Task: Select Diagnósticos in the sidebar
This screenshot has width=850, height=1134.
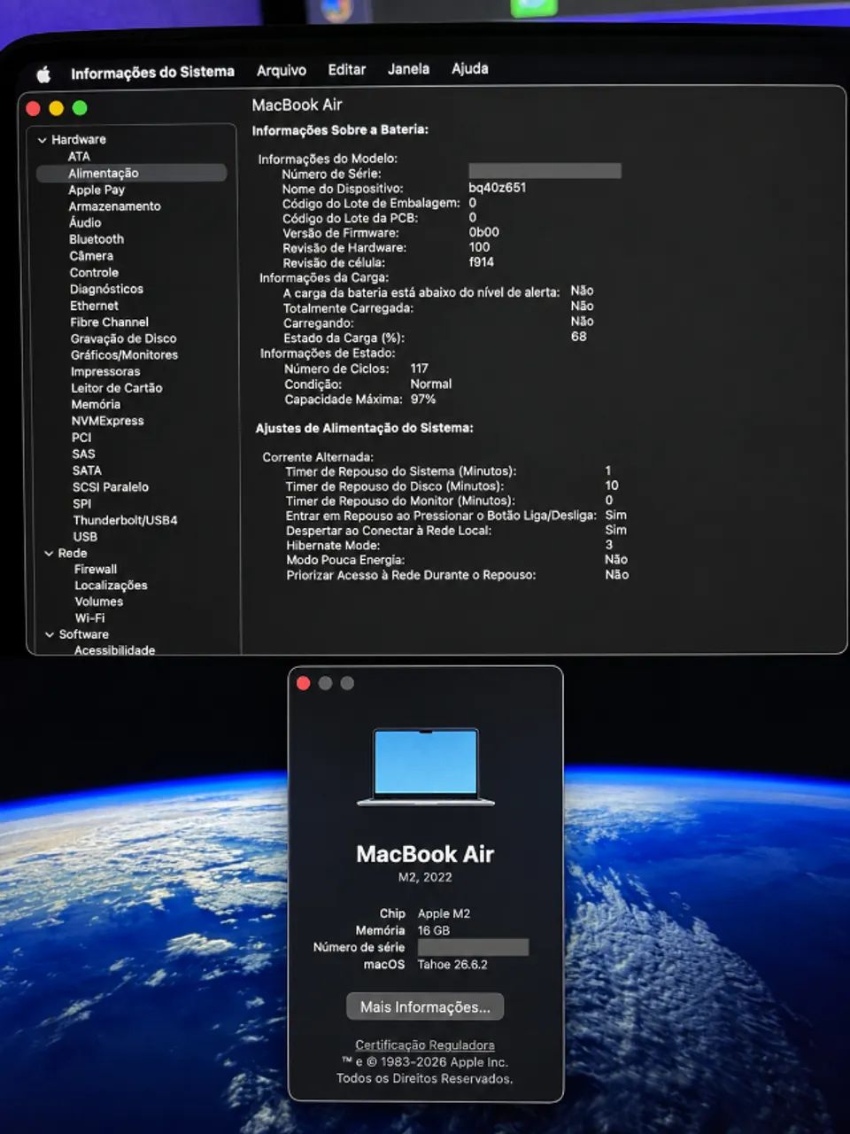Action: pos(106,289)
